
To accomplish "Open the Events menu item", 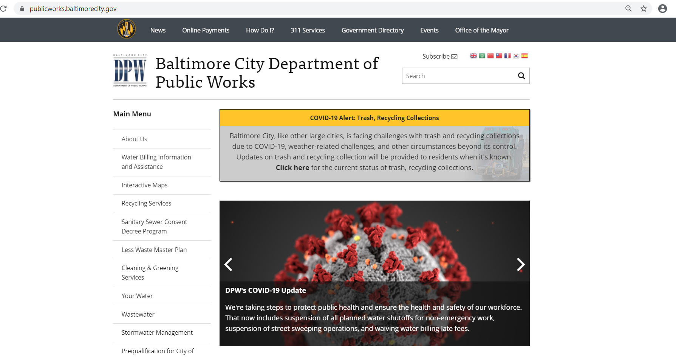I will (x=429, y=30).
